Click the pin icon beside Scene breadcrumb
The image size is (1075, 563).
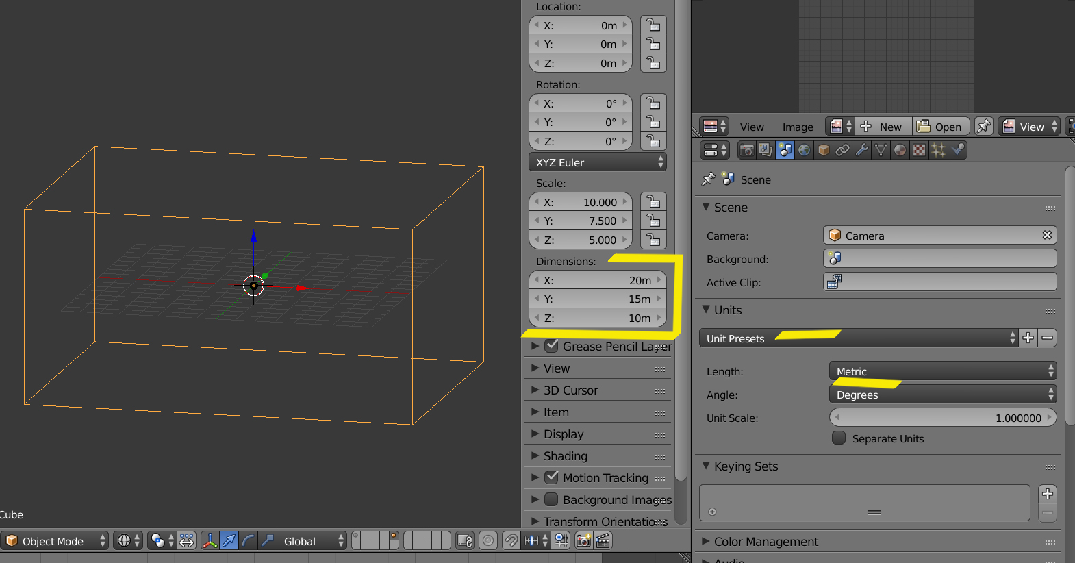click(x=709, y=179)
